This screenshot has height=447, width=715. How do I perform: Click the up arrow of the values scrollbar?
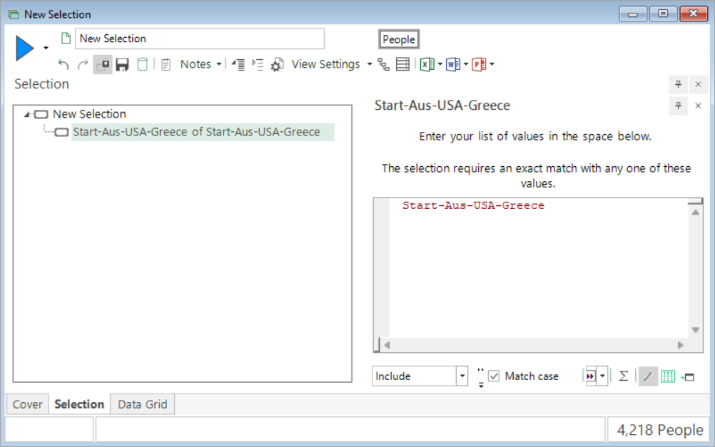(x=696, y=212)
